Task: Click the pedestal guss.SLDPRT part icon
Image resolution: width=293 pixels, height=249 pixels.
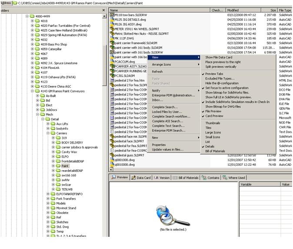Action: pos(112,155)
